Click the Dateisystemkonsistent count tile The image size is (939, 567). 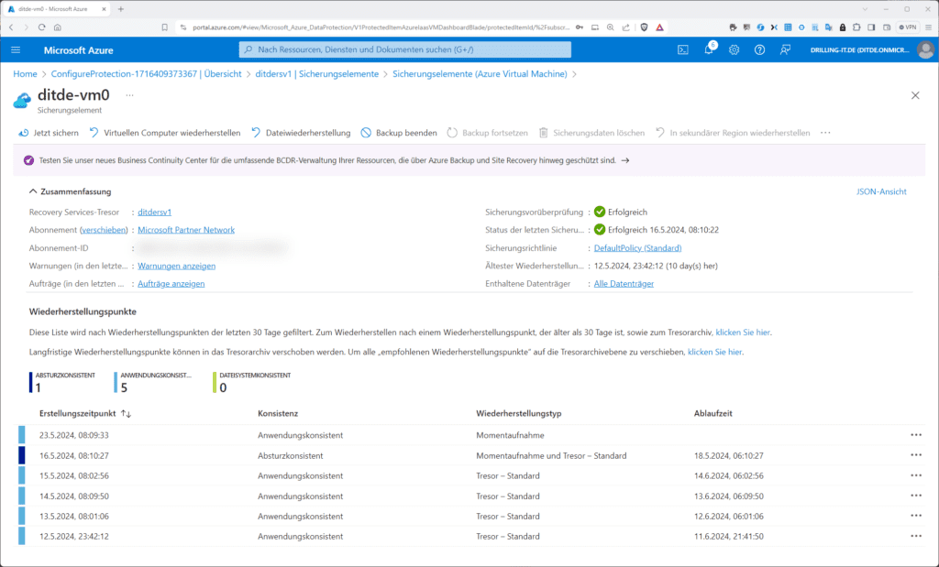click(x=252, y=382)
